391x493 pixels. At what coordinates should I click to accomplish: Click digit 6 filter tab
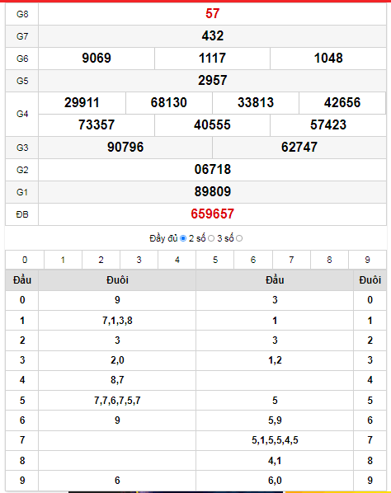[x=253, y=260]
